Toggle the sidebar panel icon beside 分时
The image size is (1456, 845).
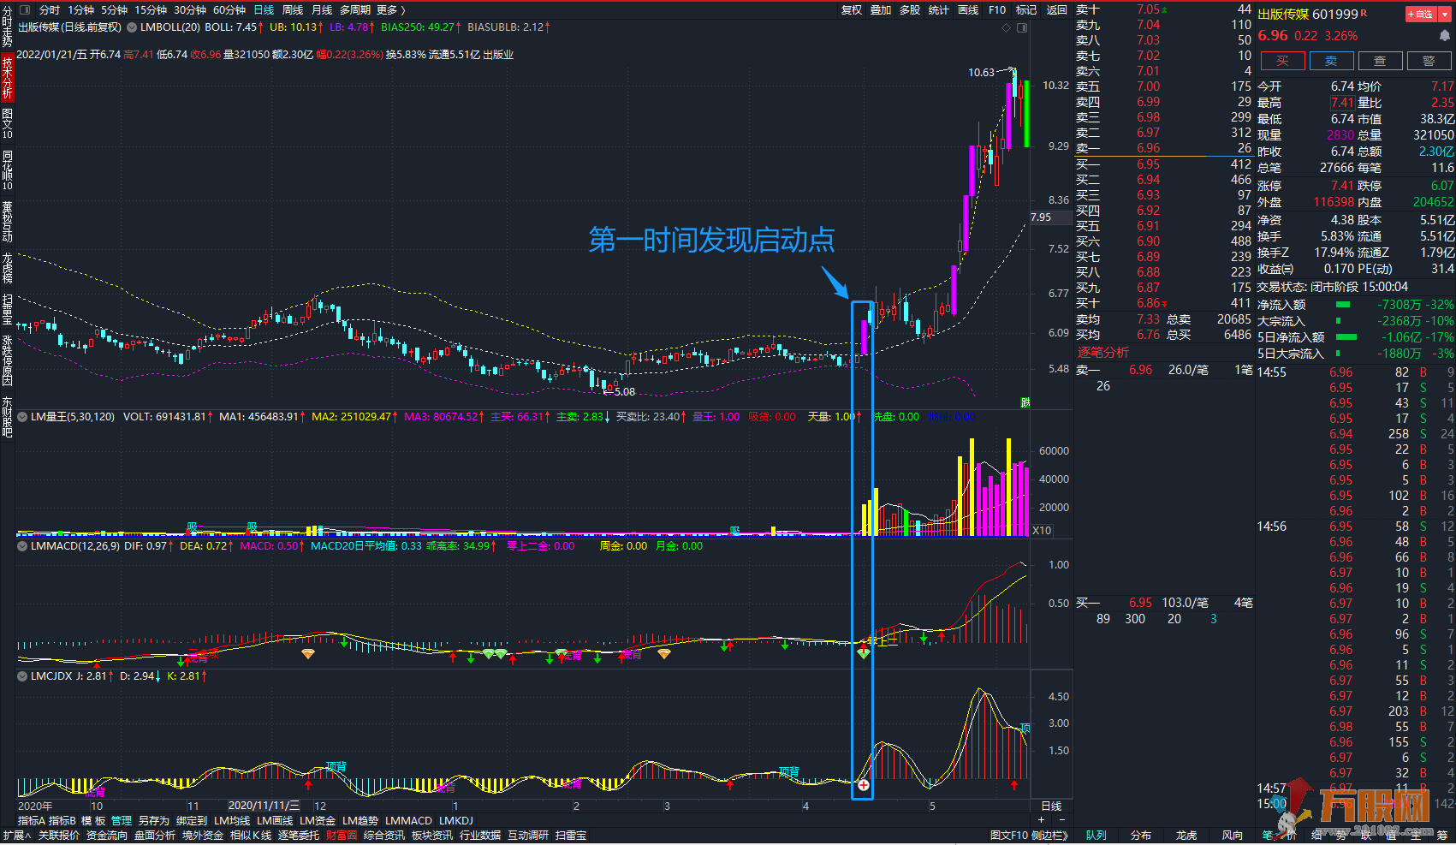point(24,10)
